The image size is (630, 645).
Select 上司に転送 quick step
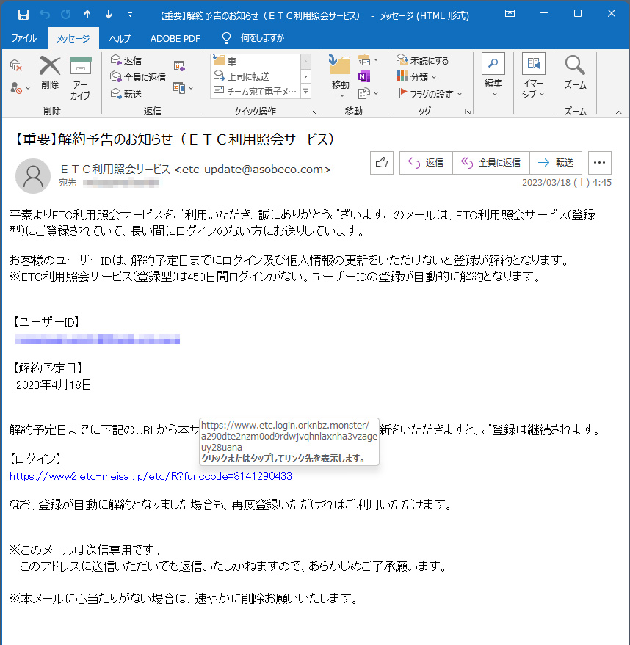(256, 76)
